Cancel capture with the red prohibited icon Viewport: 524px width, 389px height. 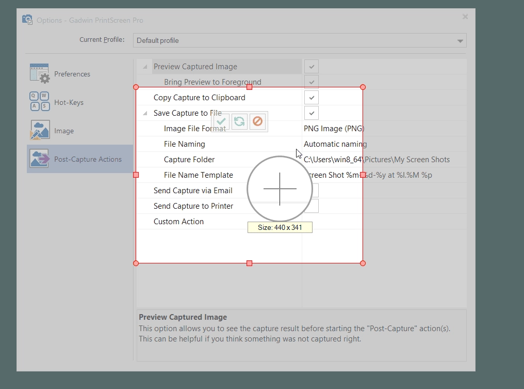point(257,121)
